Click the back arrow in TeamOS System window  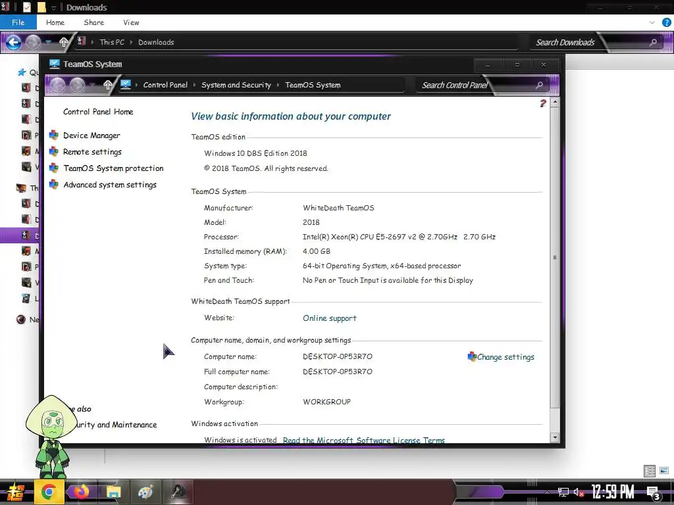point(58,85)
